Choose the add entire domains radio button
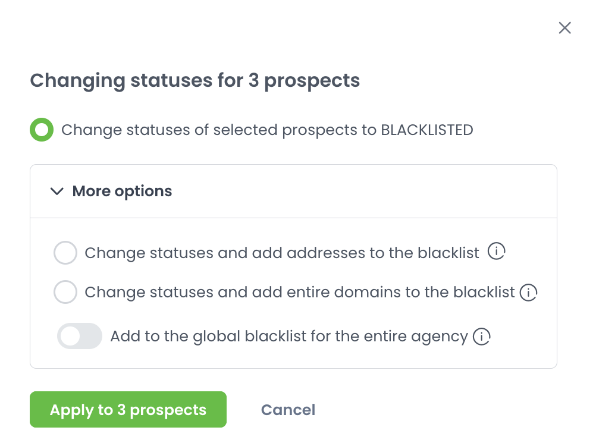596x446 pixels. coord(65,292)
